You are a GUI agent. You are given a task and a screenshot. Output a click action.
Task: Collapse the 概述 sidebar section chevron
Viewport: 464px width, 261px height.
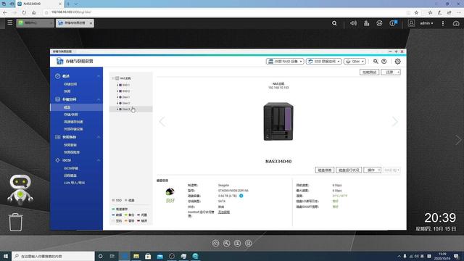click(x=99, y=76)
